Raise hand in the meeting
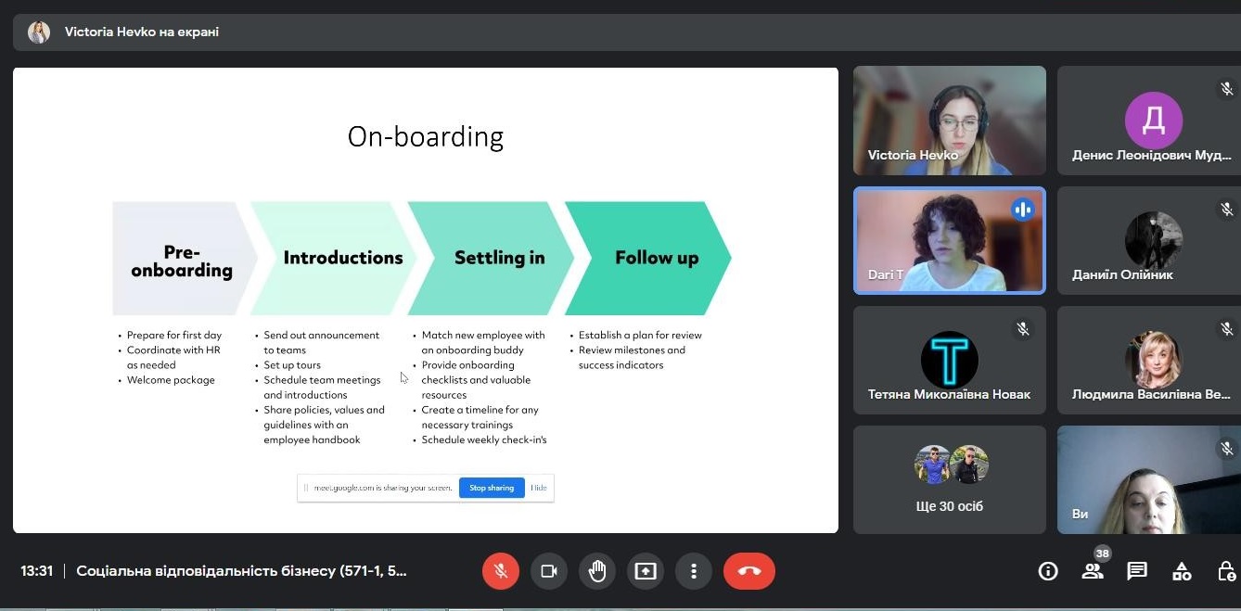 pos(597,571)
